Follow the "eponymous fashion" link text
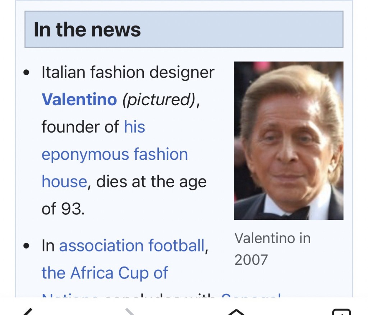This screenshot has width=368, height=315. tap(115, 154)
